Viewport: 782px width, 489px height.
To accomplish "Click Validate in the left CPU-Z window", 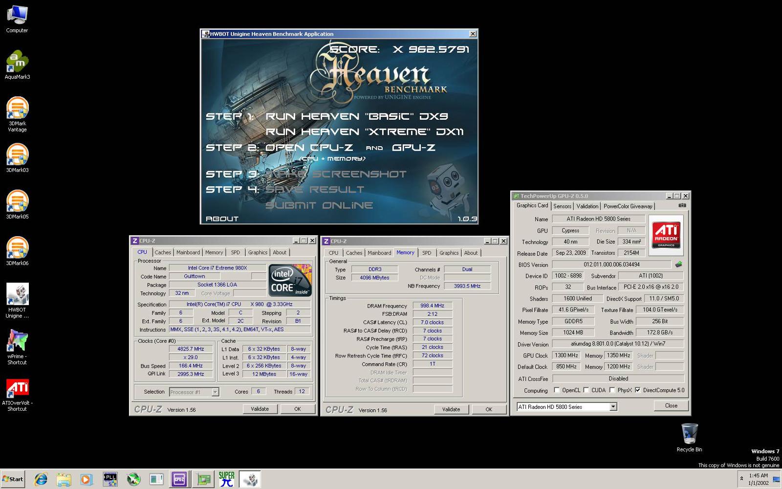I will click(x=260, y=409).
